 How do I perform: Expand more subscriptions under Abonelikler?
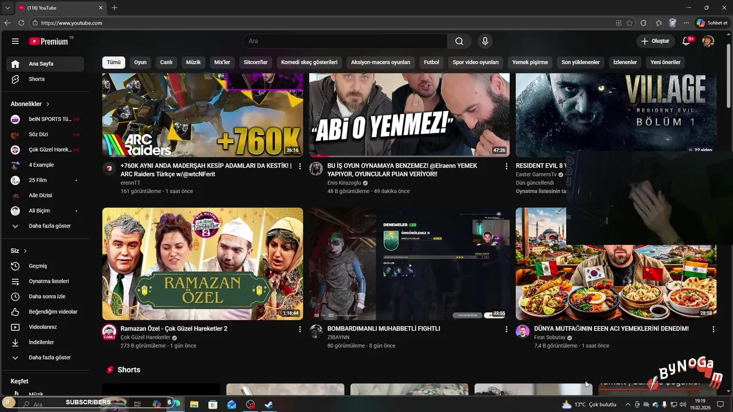[45, 226]
